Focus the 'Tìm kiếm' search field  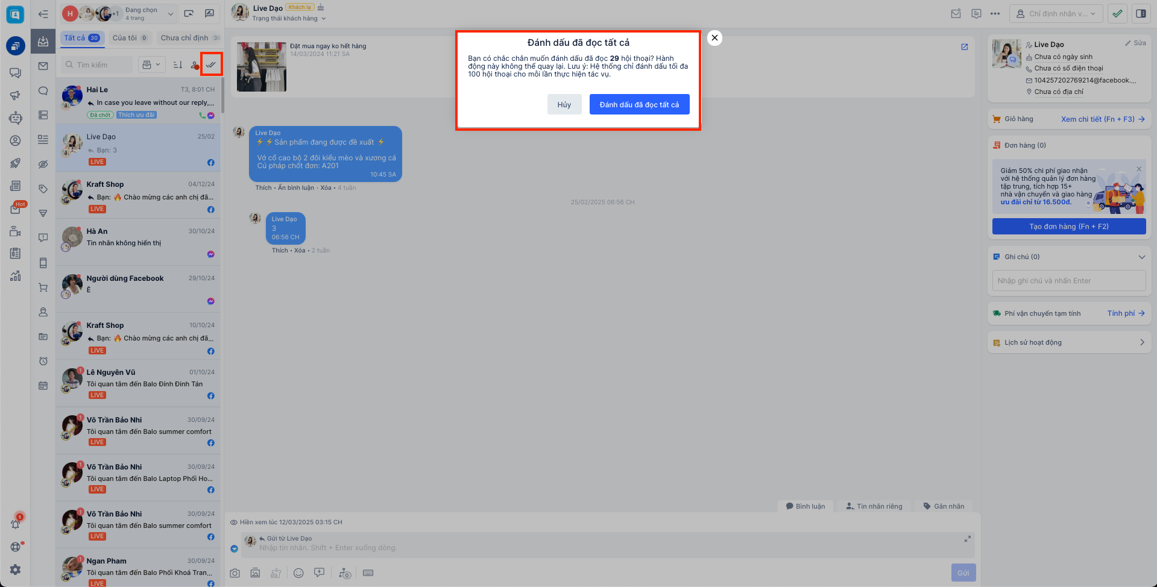[97, 64]
